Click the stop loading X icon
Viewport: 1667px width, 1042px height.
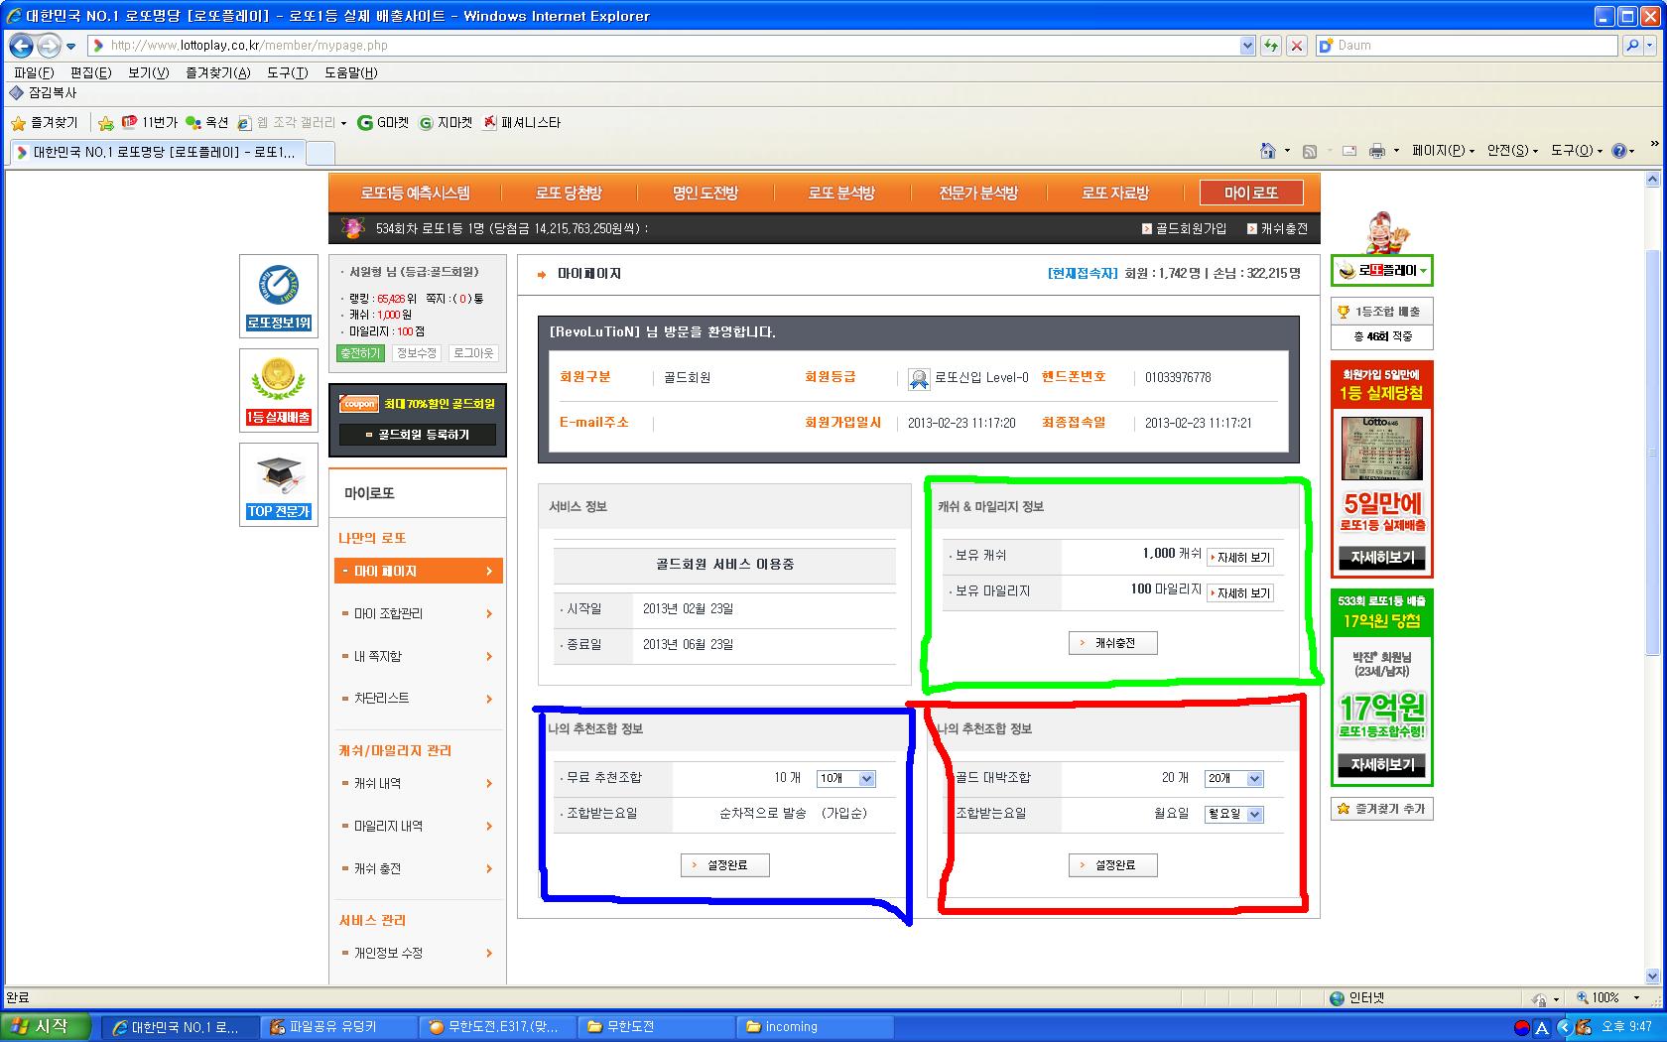click(1296, 46)
